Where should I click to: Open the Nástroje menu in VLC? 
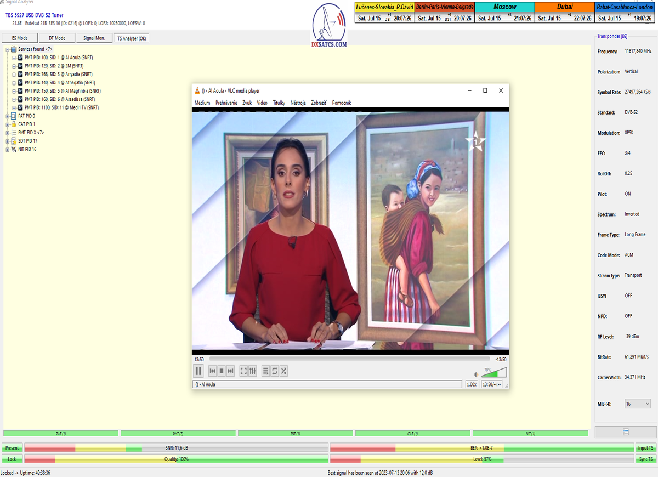pyautogui.click(x=298, y=103)
